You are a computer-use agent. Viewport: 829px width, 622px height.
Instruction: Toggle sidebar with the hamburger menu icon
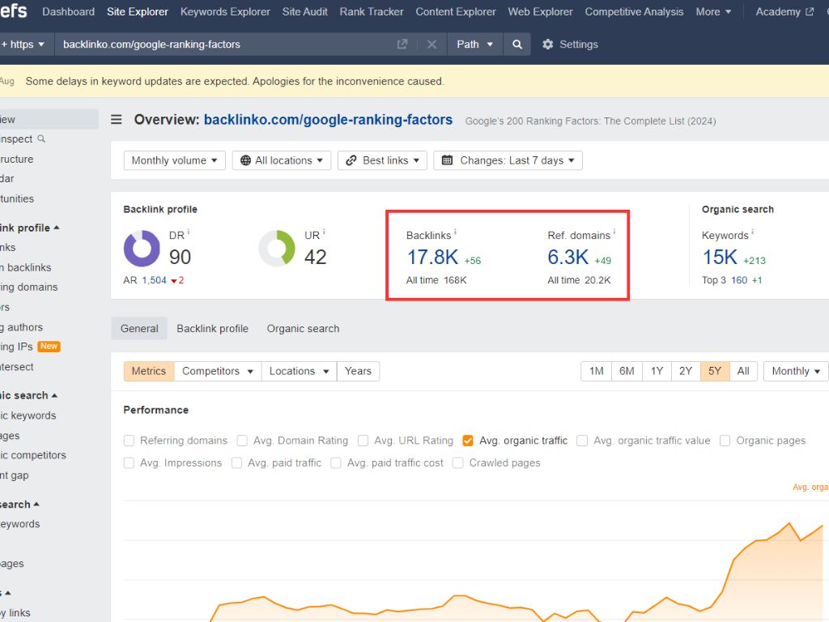coord(117,120)
